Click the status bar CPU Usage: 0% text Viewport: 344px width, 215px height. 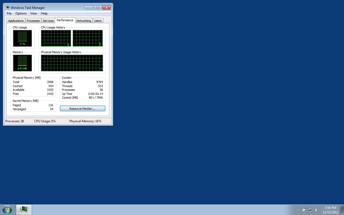pyautogui.click(x=45, y=121)
